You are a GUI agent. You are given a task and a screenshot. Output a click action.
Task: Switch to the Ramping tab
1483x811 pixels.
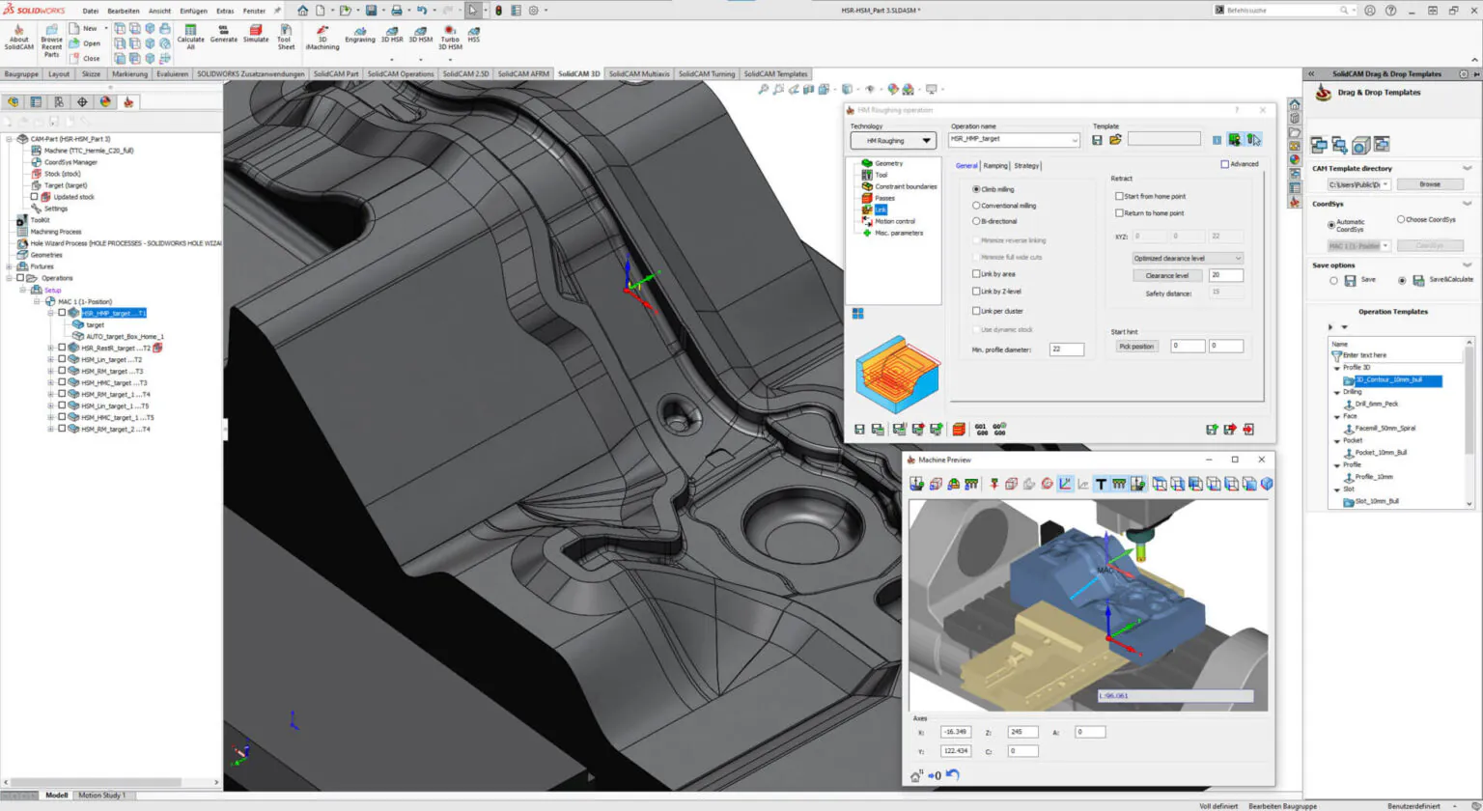(x=996, y=165)
